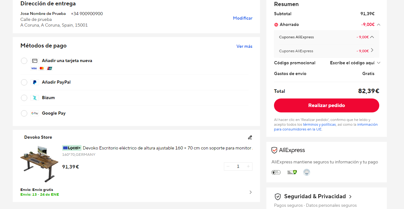This screenshot has width=404, height=209.
Task: Select the Añadir PayPal radio button
Action: pyautogui.click(x=24, y=82)
